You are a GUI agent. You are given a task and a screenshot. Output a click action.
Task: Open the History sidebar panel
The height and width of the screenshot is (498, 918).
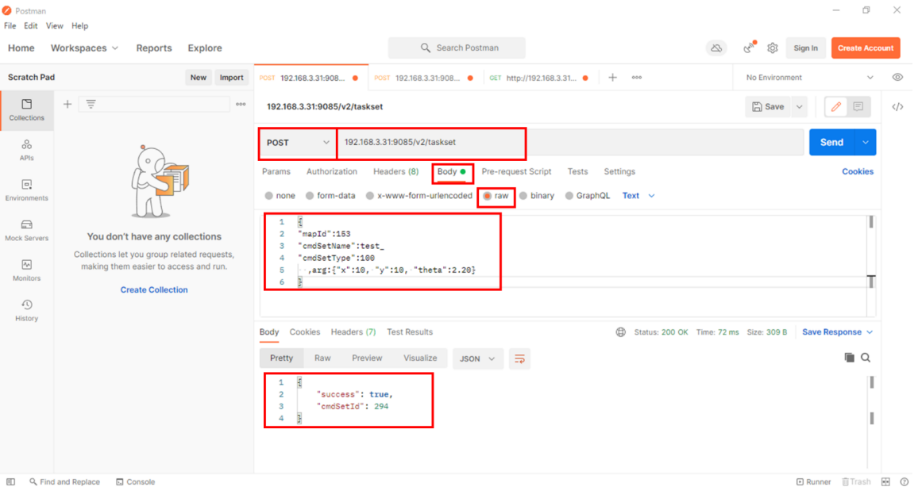[26, 310]
